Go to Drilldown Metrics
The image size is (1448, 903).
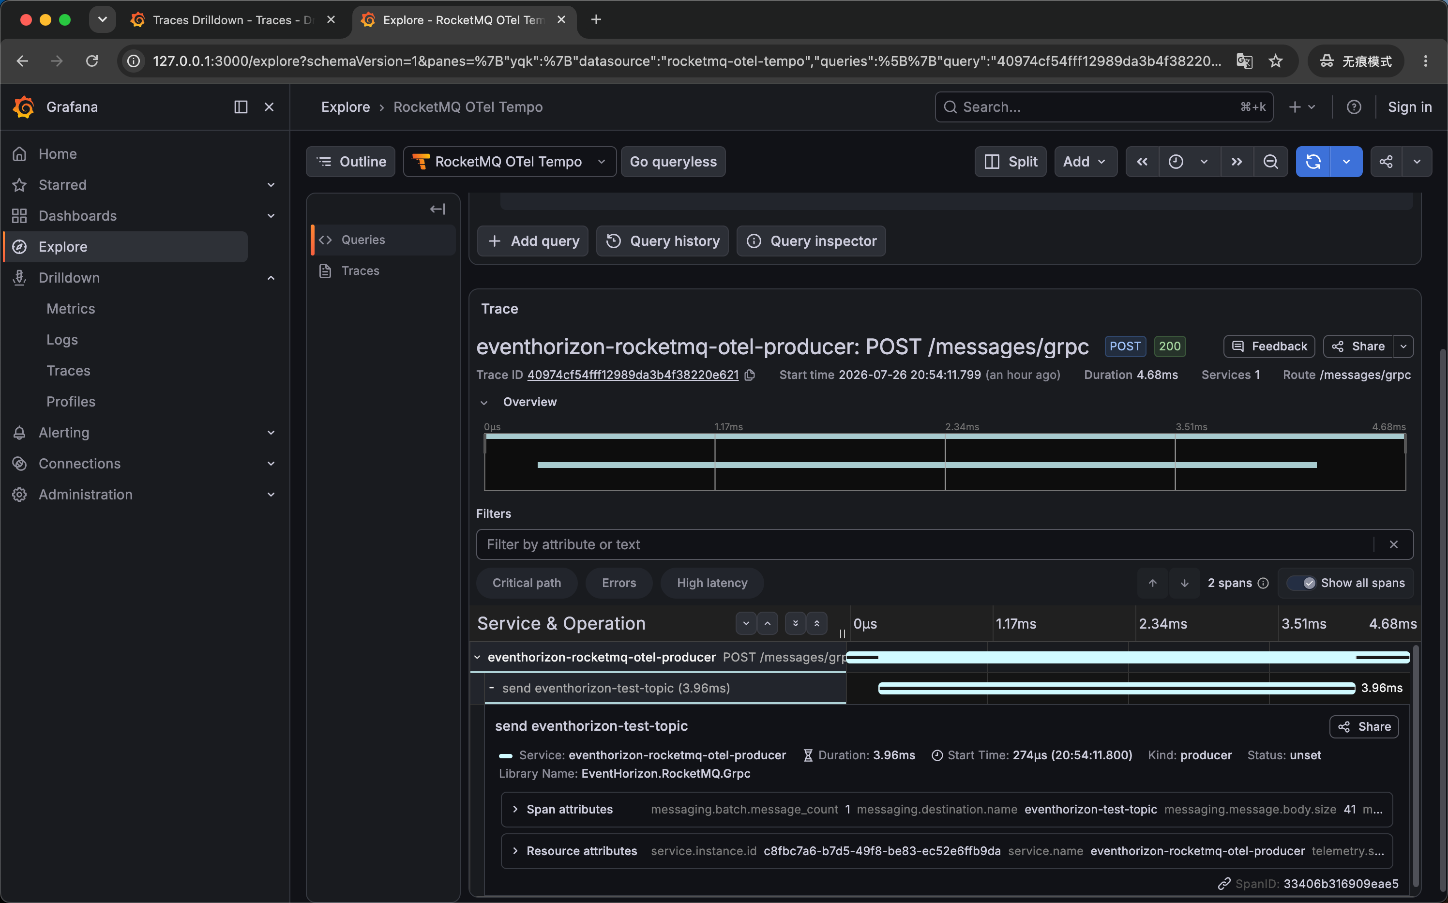[x=71, y=309]
